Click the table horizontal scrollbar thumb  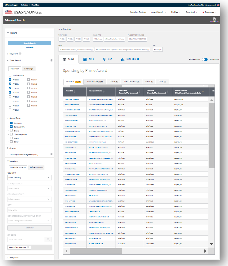tap(96, 251)
